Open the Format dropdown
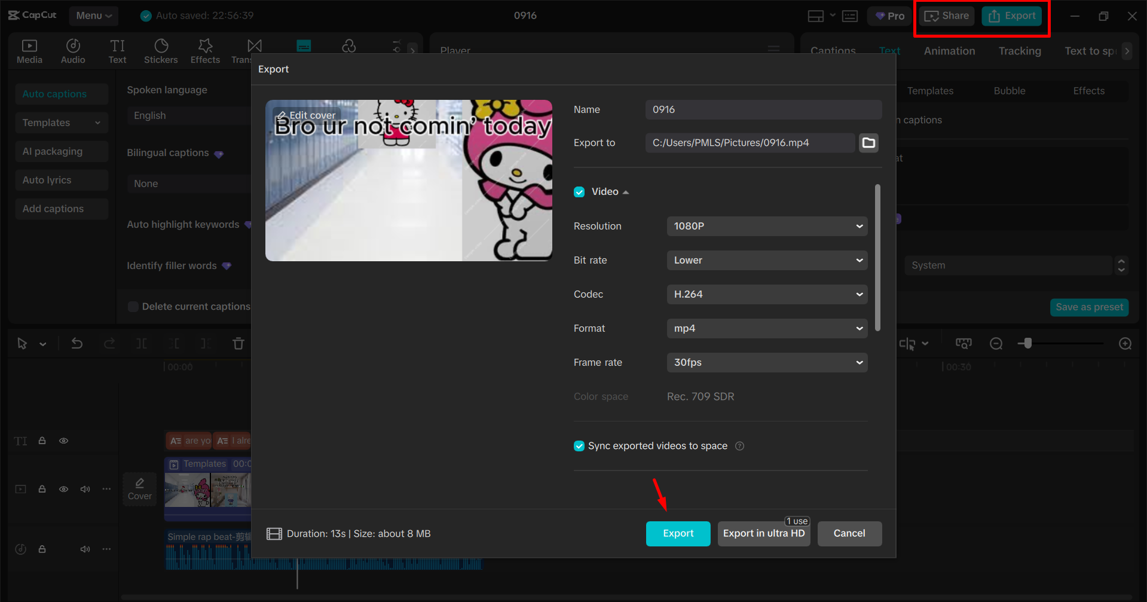This screenshot has height=602, width=1147. (x=767, y=328)
